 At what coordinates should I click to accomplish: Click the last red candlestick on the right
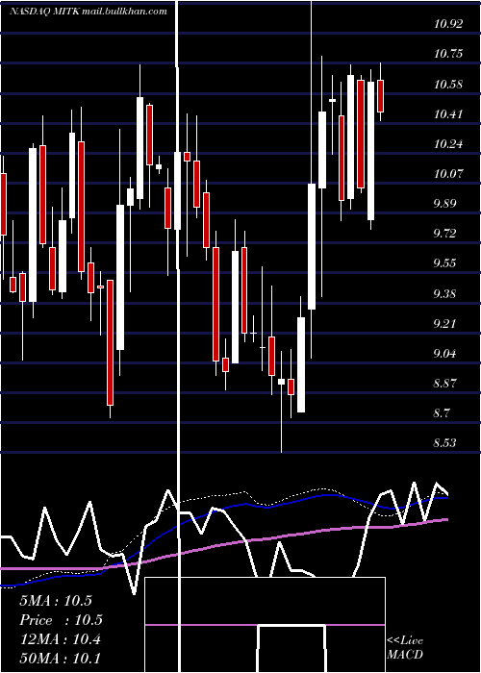pos(380,96)
